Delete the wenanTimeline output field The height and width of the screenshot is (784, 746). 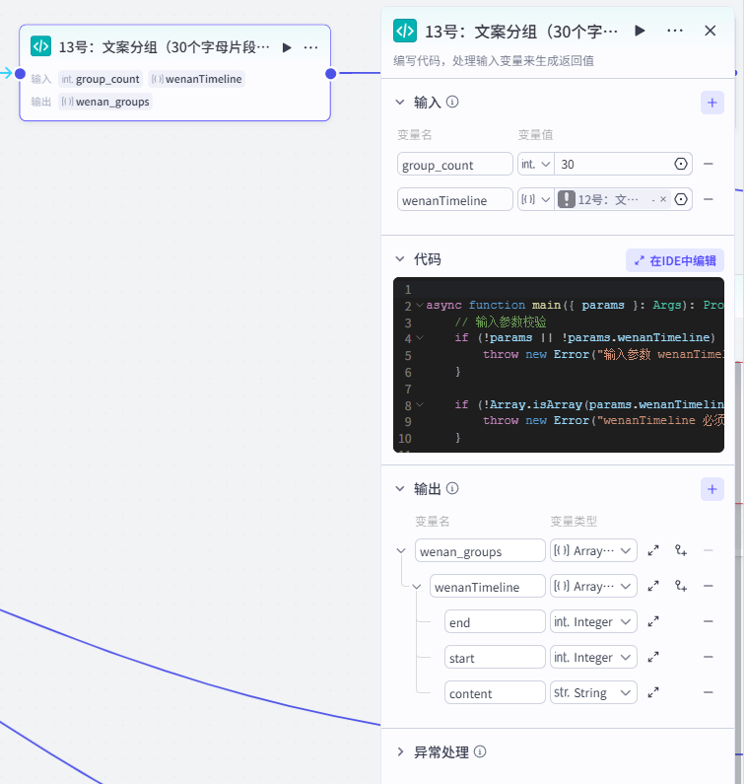[708, 586]
